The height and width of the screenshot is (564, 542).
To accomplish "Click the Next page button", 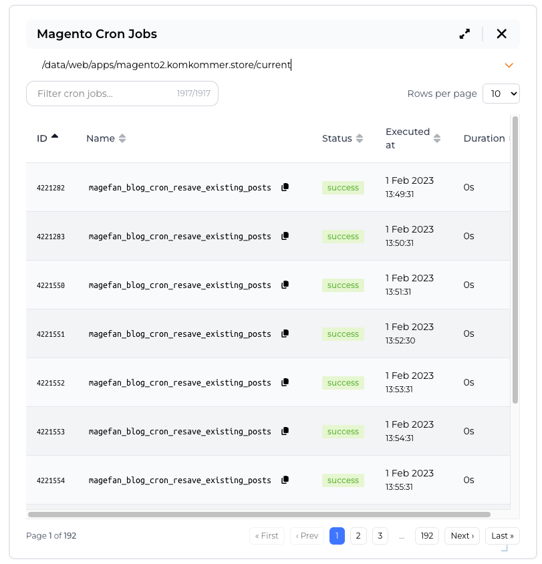I will tap(462, 536).
